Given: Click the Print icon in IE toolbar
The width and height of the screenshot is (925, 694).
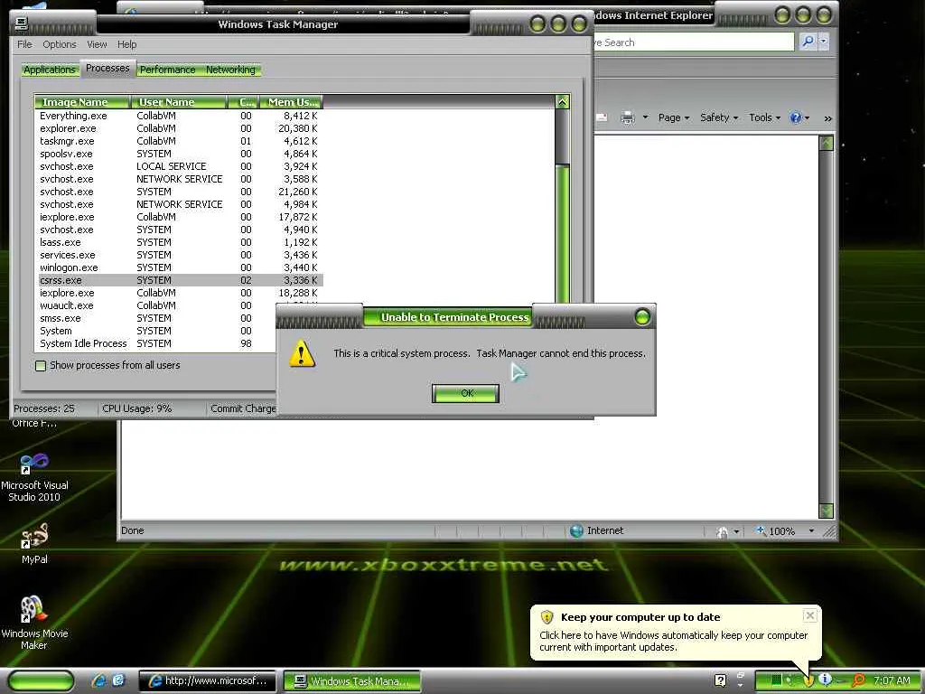Looking at the screenshot, I should point(627,117).
